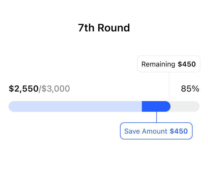This screenshot has width=208, height=182.
Task: Click the blue connector line below bar
Action: tap(157, 117)
